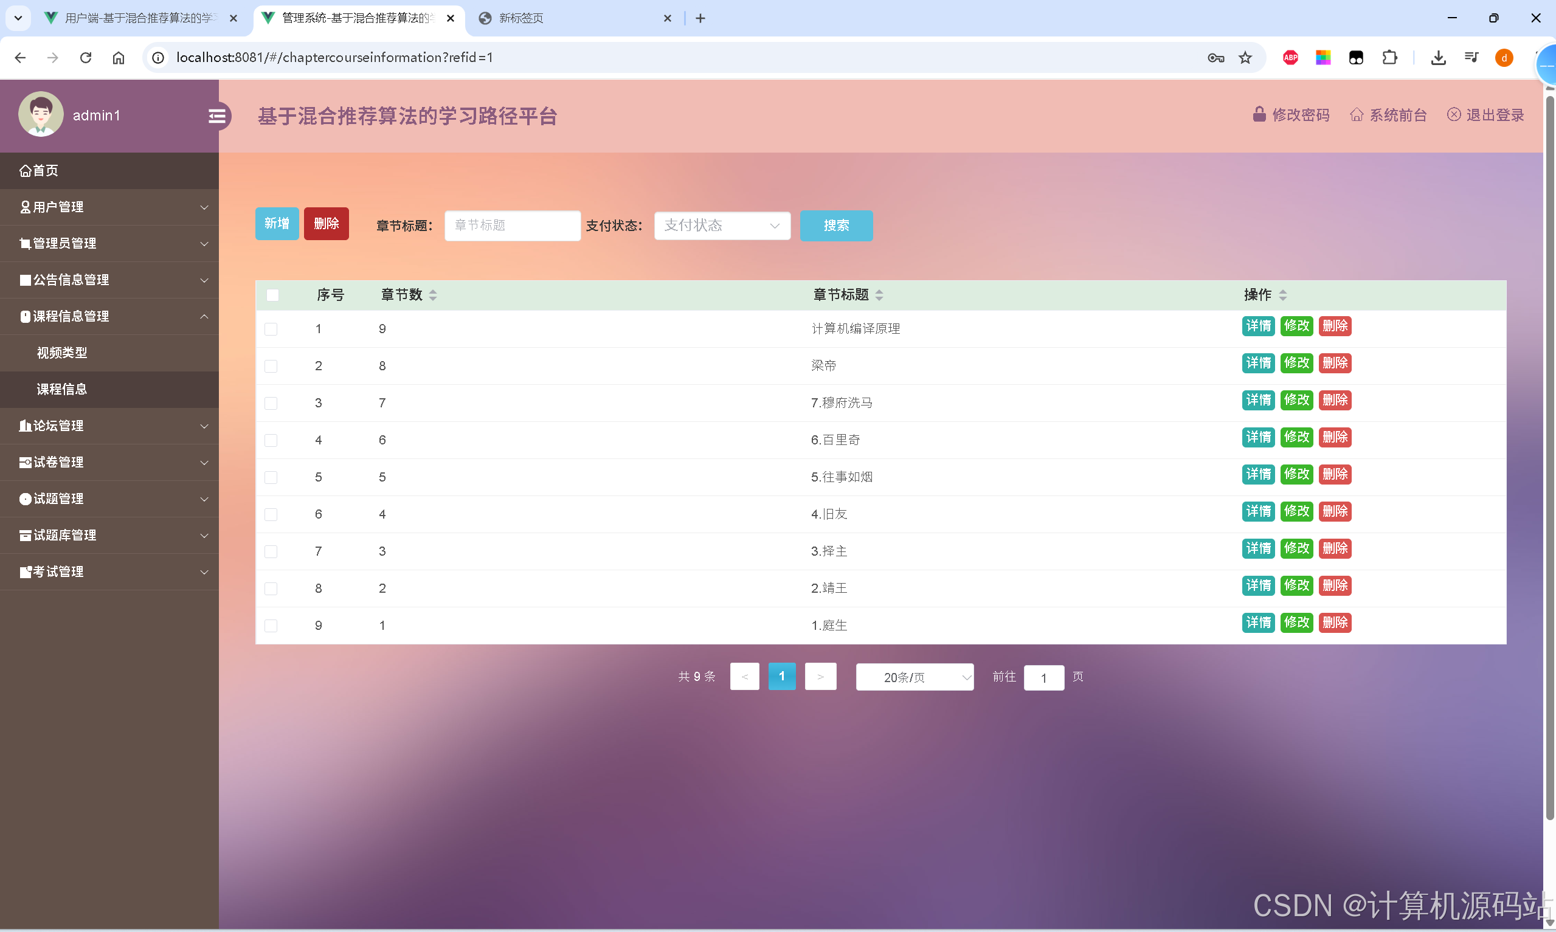Open 论坛管理 via its chart icon
1556x932 pixels.
point(25,426)
